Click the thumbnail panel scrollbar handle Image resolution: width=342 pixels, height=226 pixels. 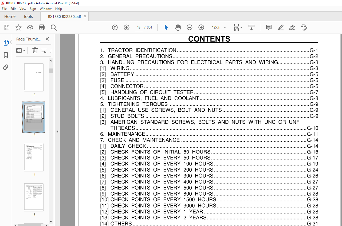tap(51, 71)
